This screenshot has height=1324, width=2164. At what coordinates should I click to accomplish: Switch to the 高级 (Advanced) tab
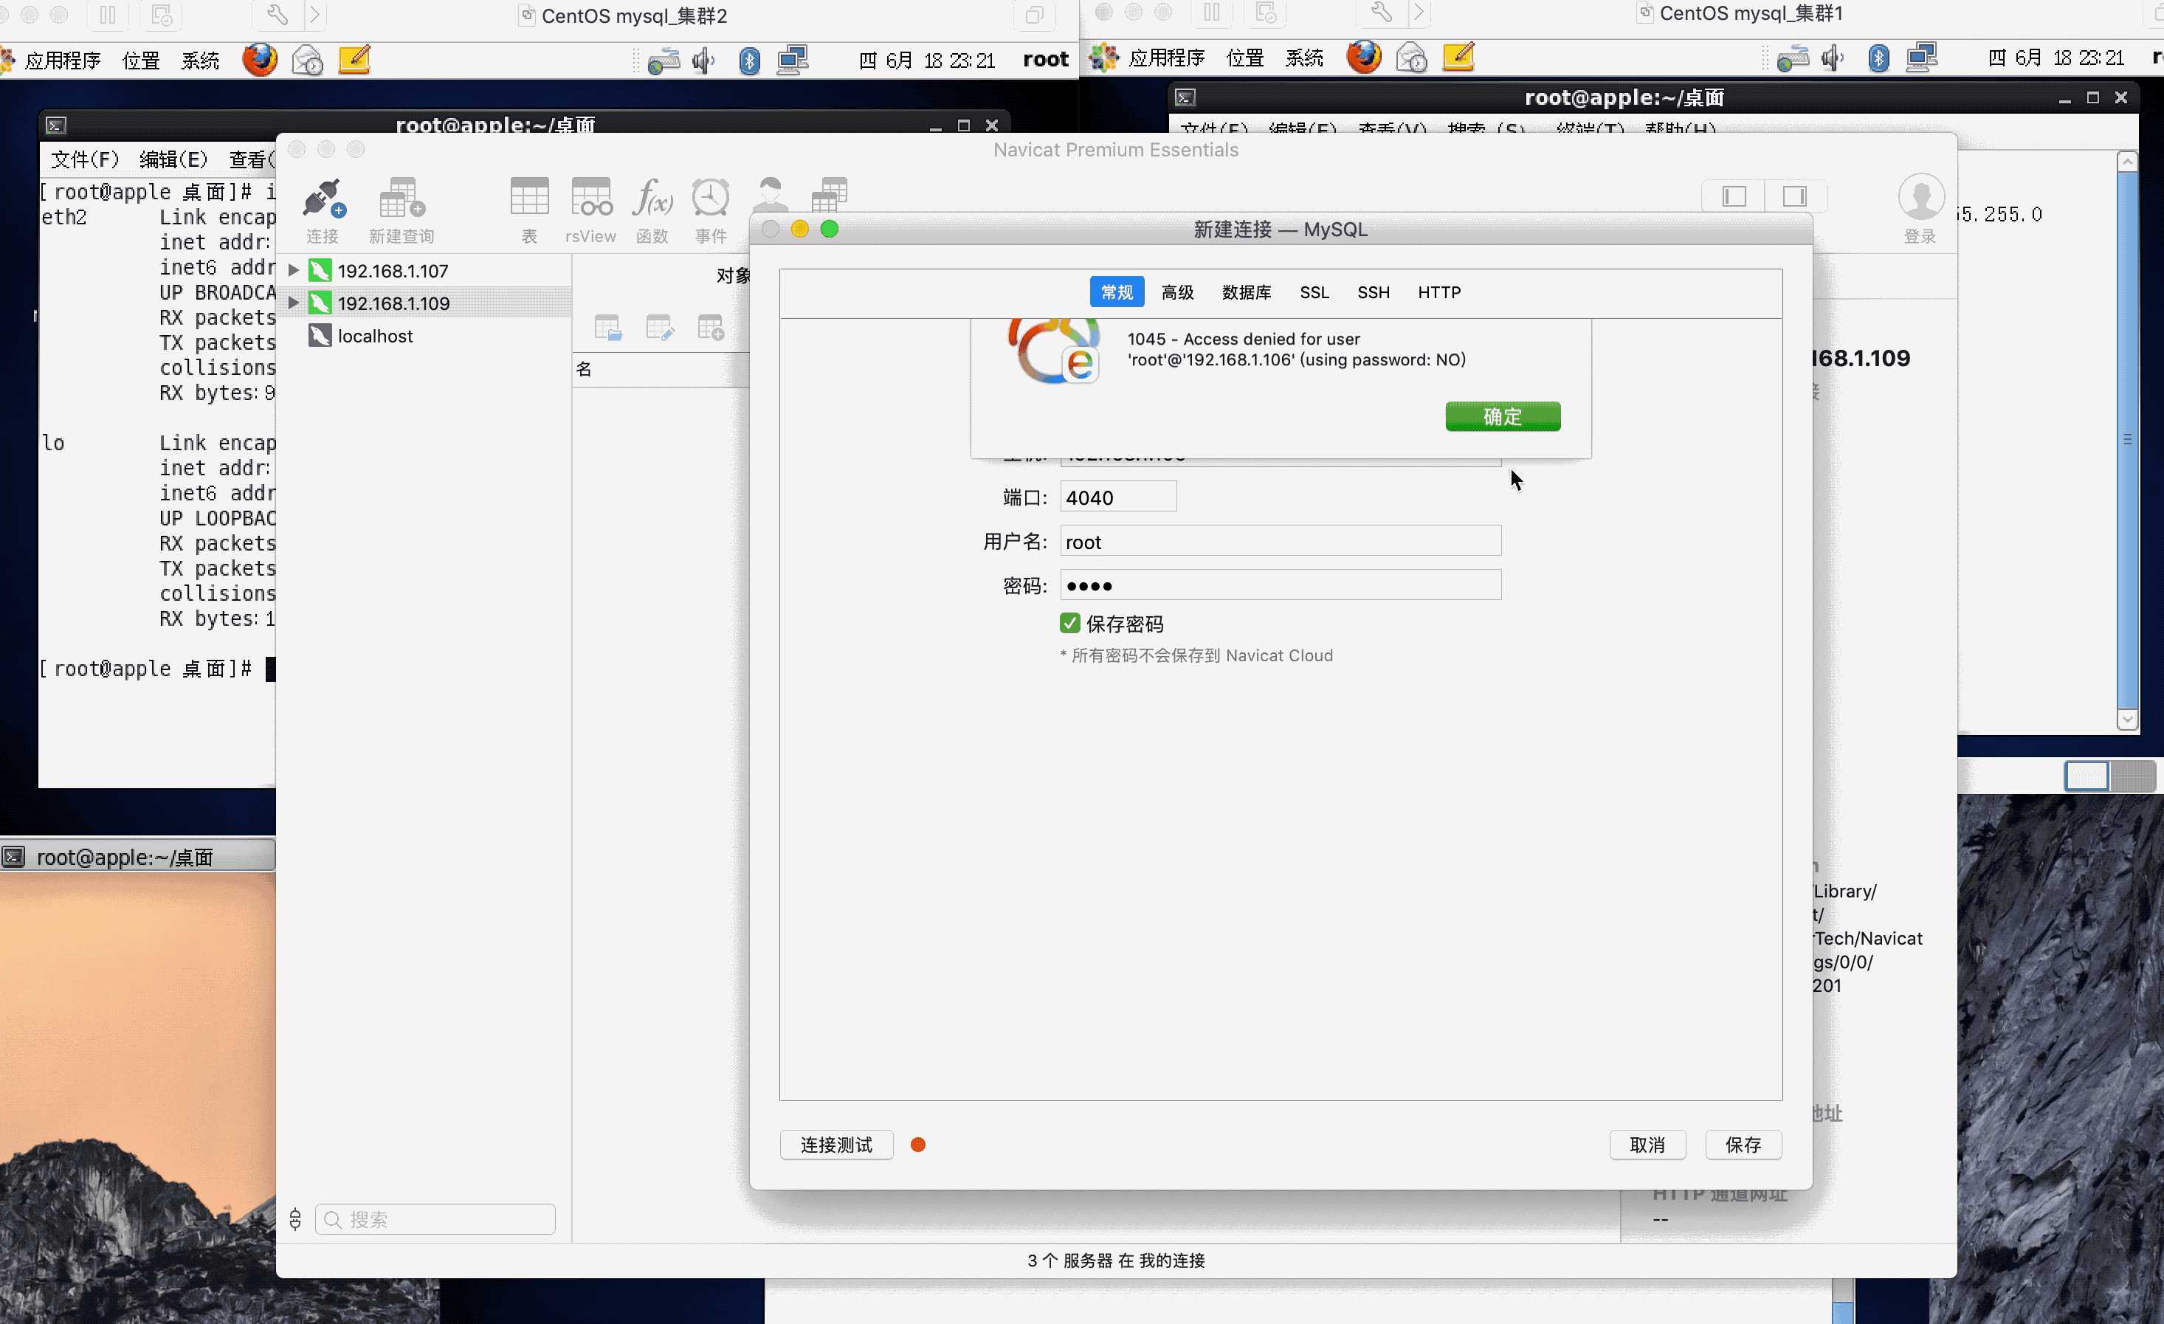coord(1177,292)
